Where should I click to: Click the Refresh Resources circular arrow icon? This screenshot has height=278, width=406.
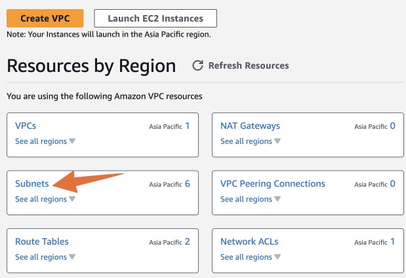[197, 65]
